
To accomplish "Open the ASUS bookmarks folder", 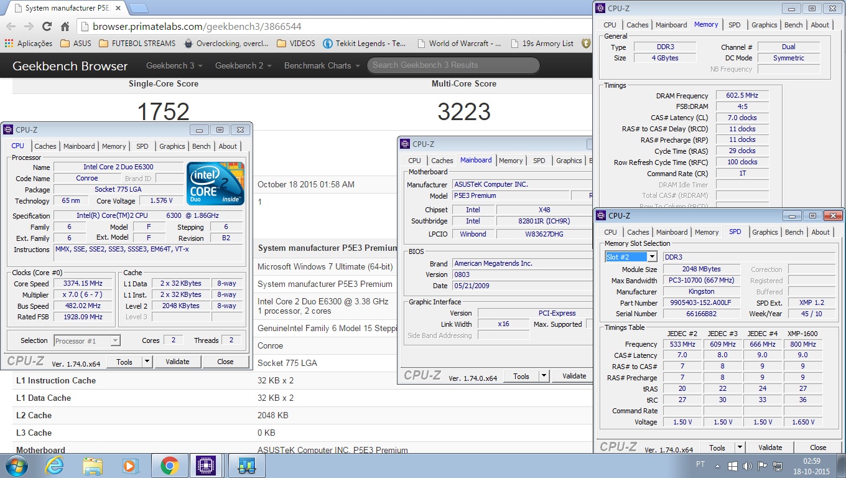I will (x=75, y=44).
